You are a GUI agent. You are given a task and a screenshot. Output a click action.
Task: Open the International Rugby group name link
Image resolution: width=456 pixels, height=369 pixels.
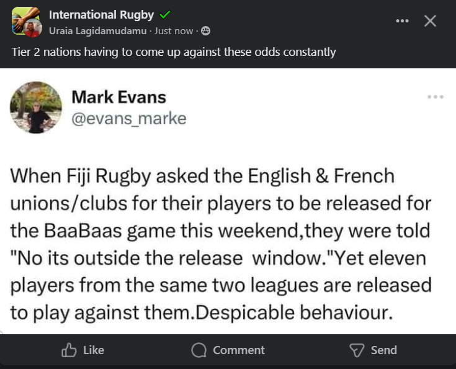[x=101, y=14]
